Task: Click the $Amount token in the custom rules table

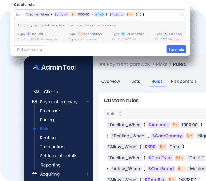Action: (158, 125)
